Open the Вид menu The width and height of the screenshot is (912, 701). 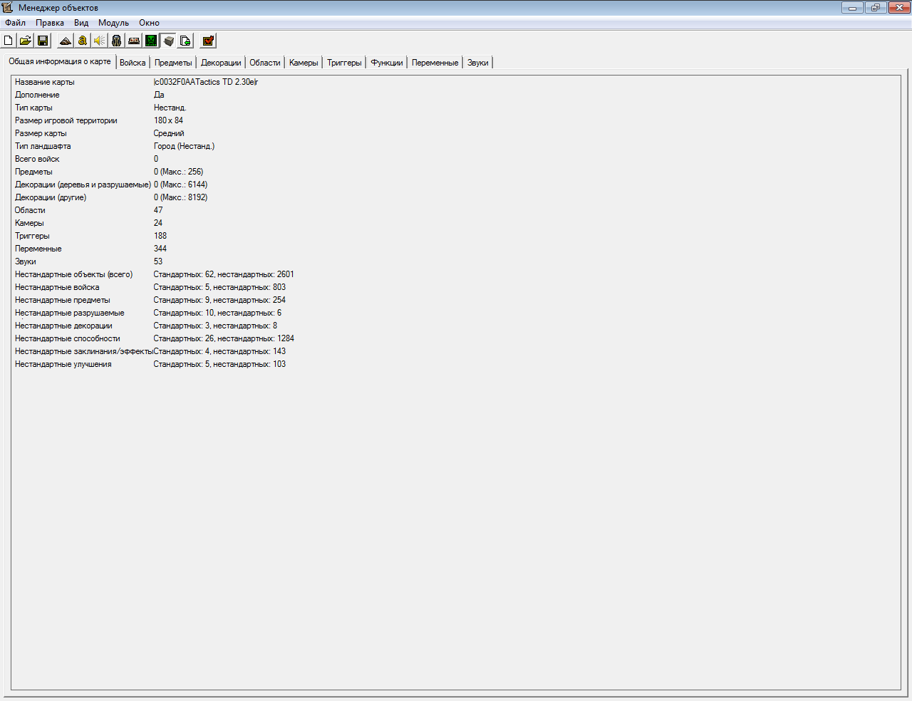(x=81, y=23)
